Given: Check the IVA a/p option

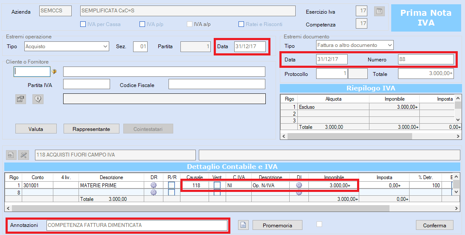Looking at the screenshot, I should tap(189, 24).
